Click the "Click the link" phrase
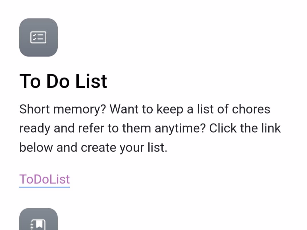 (245, 128)
